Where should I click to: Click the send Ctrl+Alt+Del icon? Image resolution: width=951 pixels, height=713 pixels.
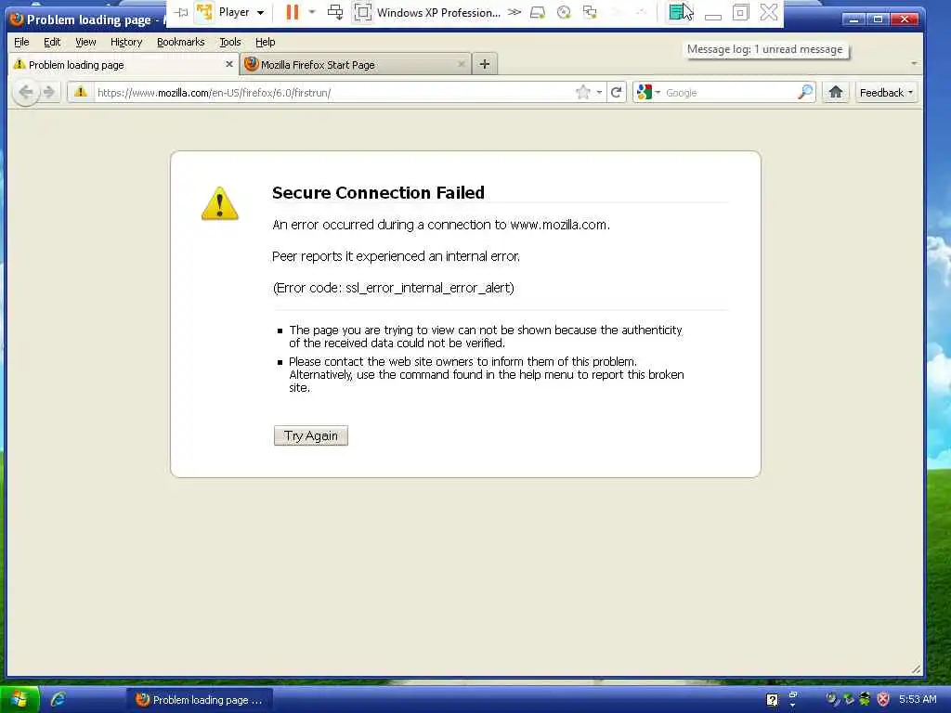[334, 12]
